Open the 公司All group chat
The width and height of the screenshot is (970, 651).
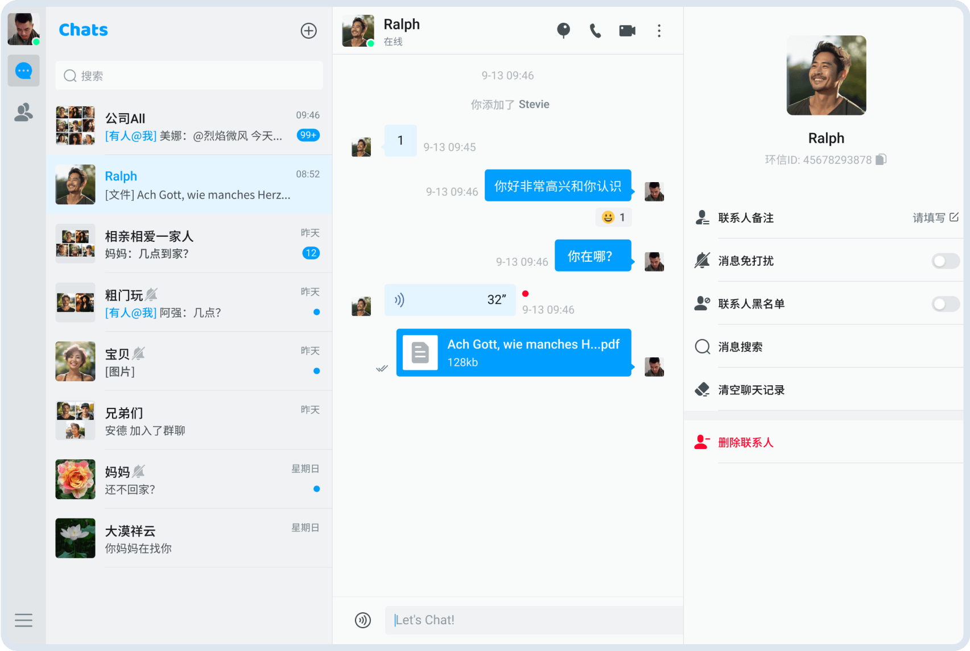[189, 126]
